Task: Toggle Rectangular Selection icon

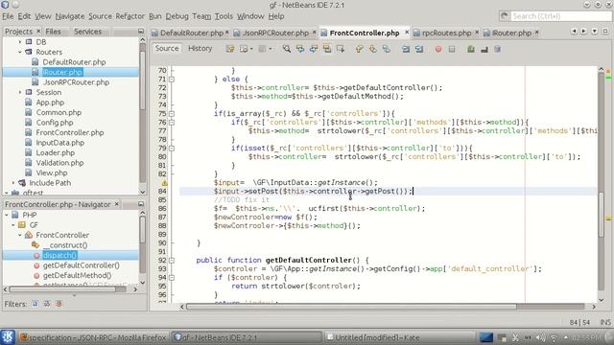Action: click(341, 49)
